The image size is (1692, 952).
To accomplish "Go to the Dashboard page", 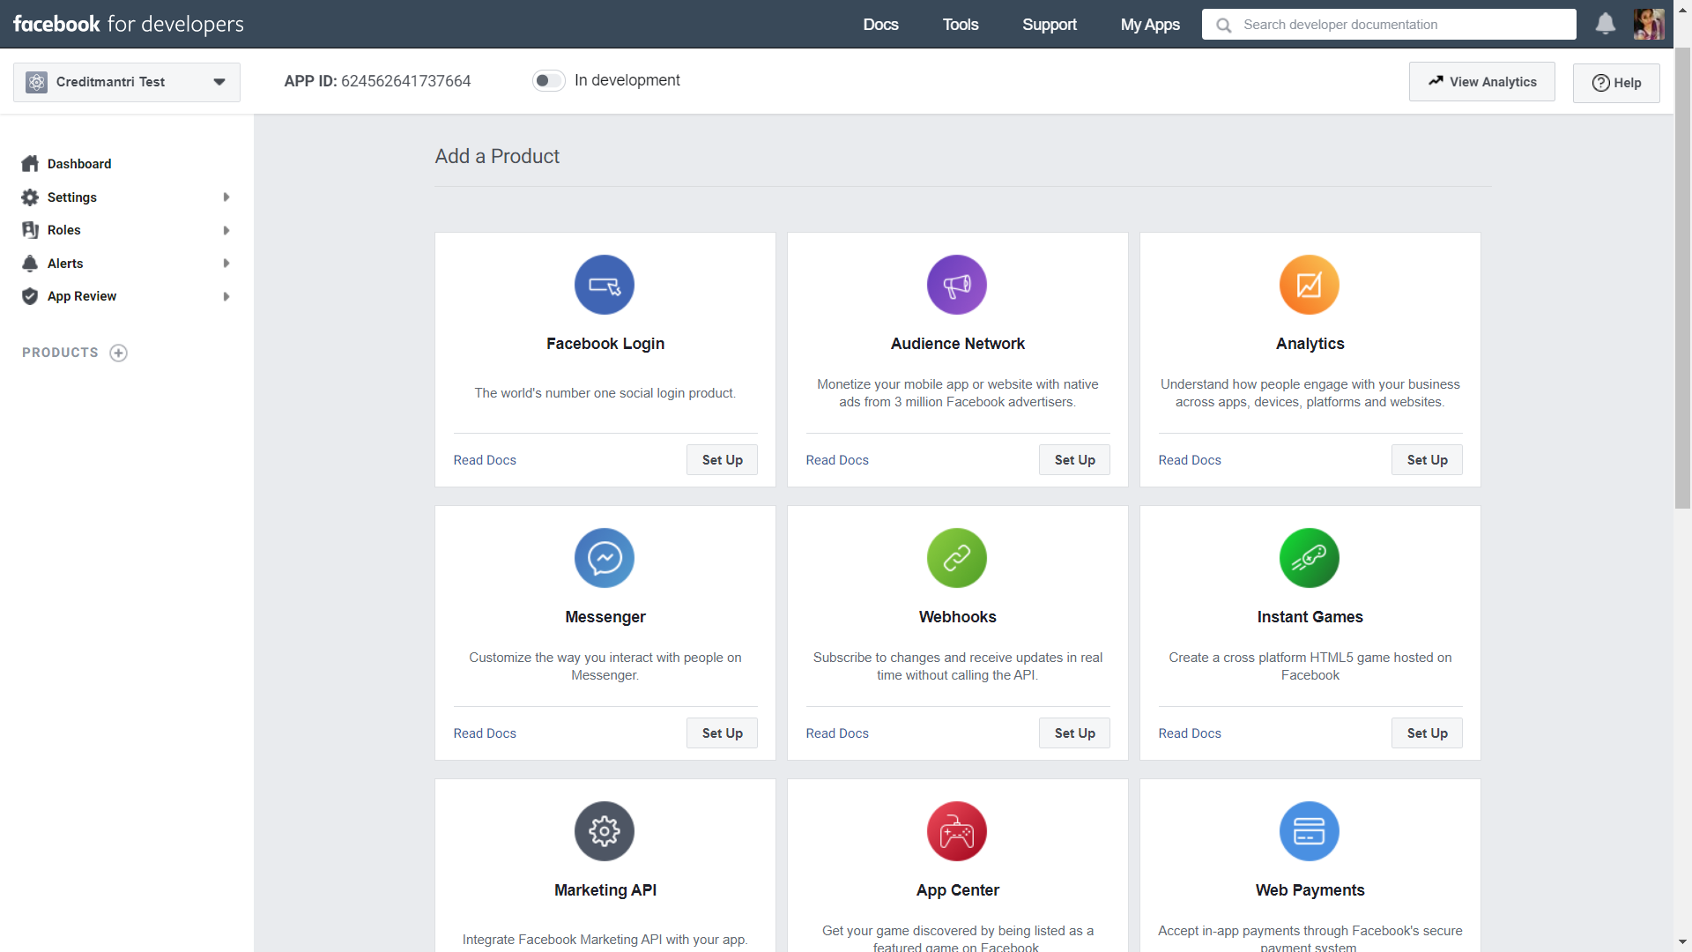I will 79,164.
